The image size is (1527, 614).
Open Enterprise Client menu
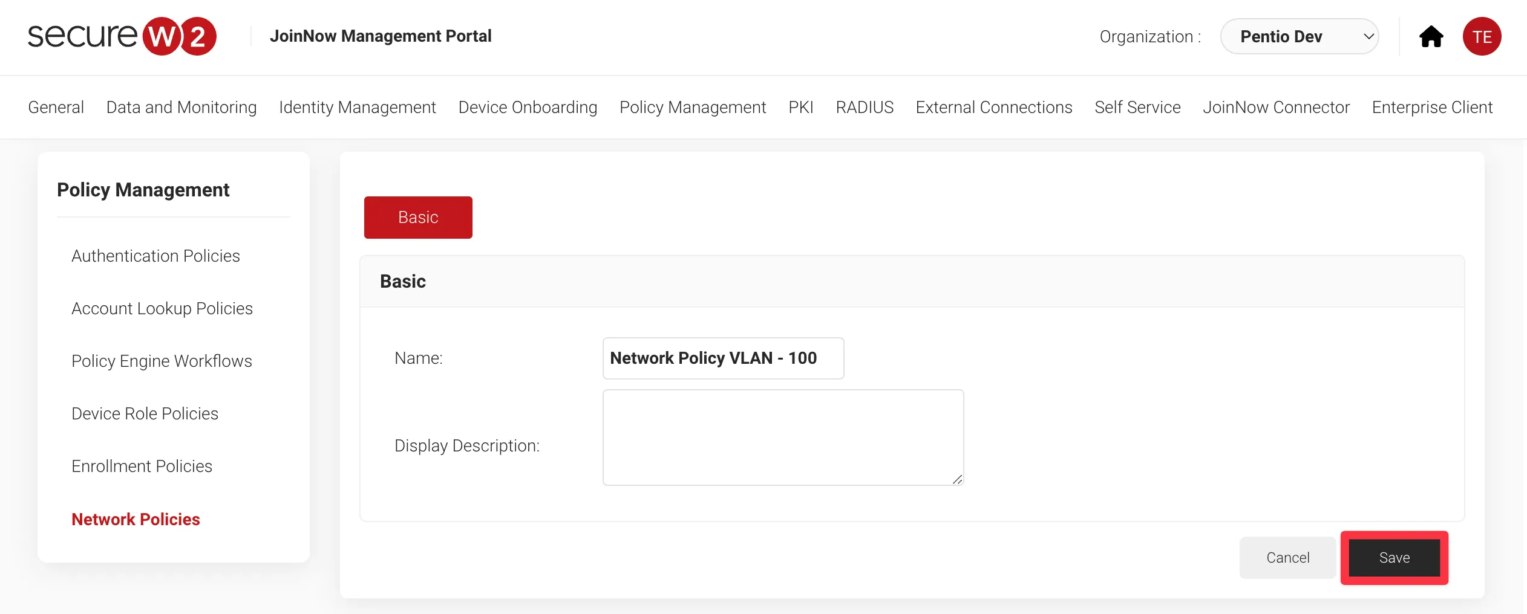pos(1432,107)
